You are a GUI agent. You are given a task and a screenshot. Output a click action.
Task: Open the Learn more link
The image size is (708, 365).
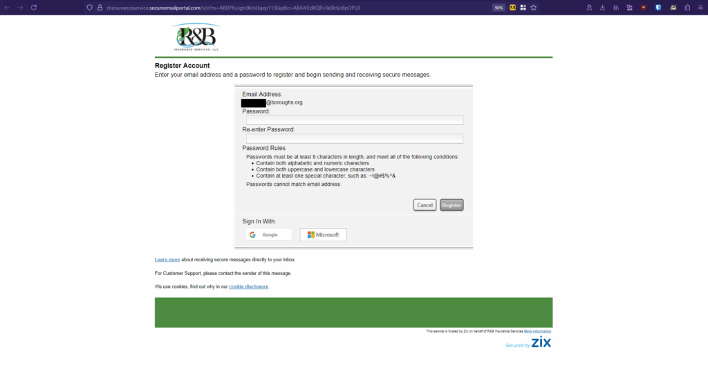pos(167,260)
